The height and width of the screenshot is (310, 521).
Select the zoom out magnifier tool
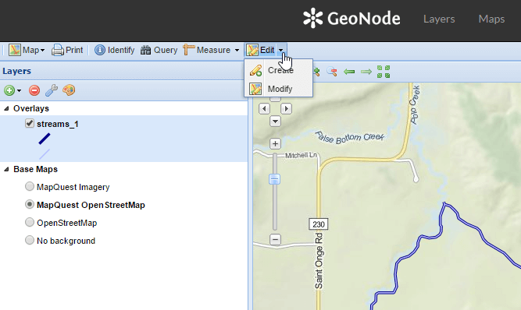pyautogui.click(x=332, y=72)
